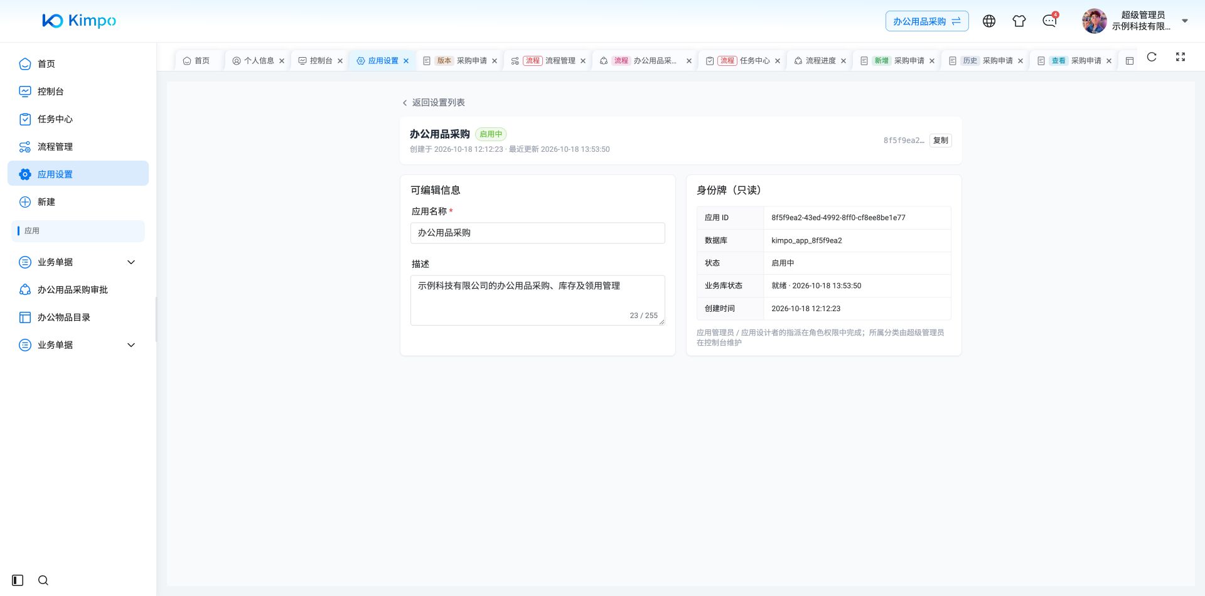The height and width of the screenshot is (596, 1205).
Task: Open 控制台 in the sidebar
Action: (x=78, y=92)
